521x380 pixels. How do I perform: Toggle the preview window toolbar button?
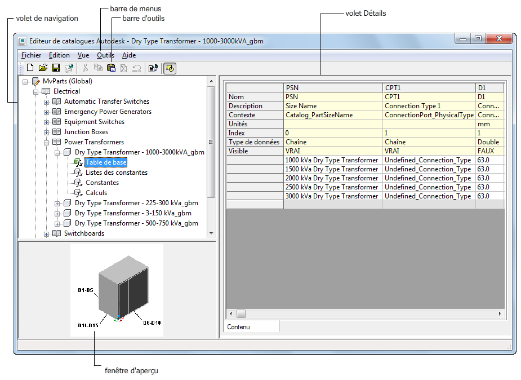click(x=170, y=68)
